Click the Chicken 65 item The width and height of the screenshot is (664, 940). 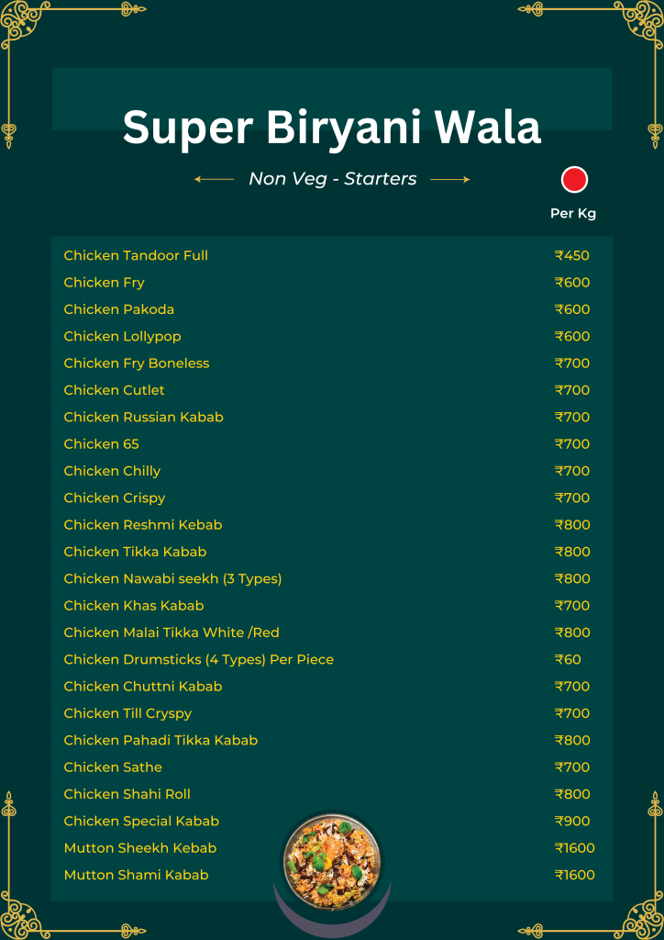coord(101,443)
